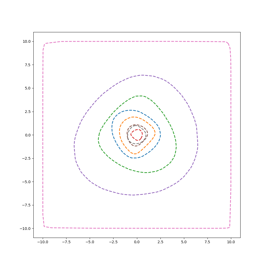The image size is (267, 267).
Task: Click the x-axis label 2.5
Action: [x=160, y=242]
